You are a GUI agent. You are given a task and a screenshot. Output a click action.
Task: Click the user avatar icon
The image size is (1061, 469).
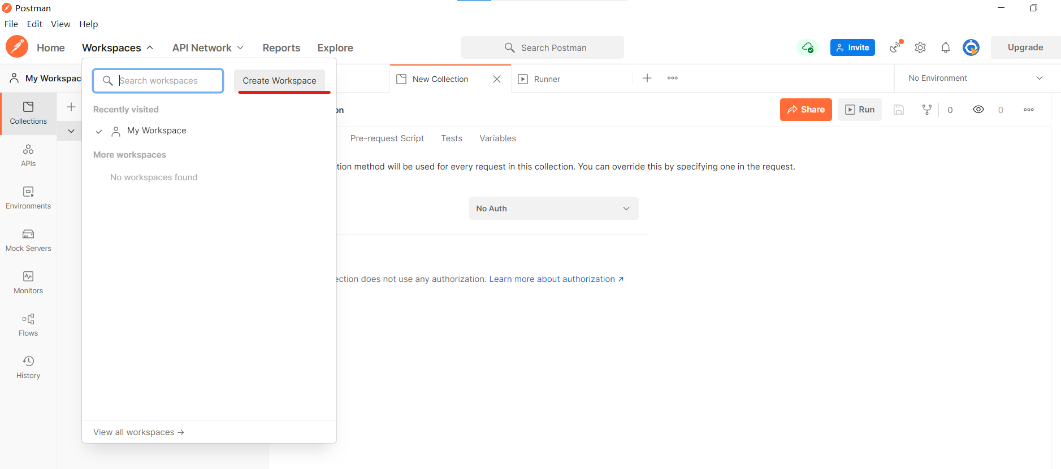[x=971, y=47]
